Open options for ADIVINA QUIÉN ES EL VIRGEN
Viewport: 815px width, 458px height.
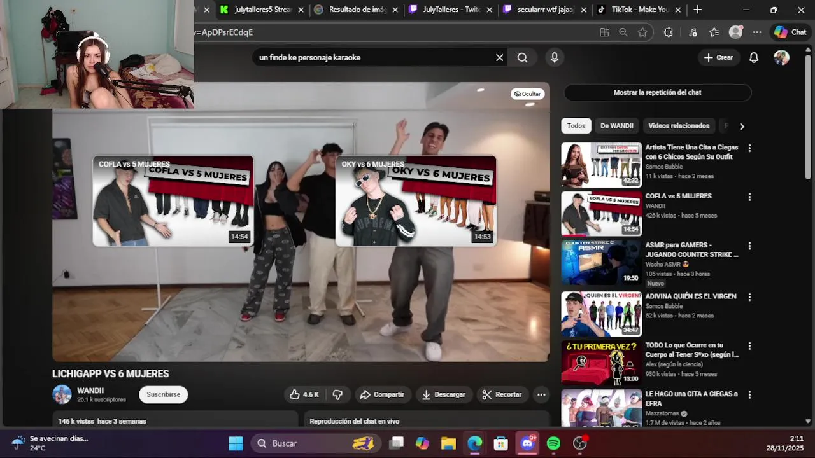pyautogui.click(x=749, y=297)
